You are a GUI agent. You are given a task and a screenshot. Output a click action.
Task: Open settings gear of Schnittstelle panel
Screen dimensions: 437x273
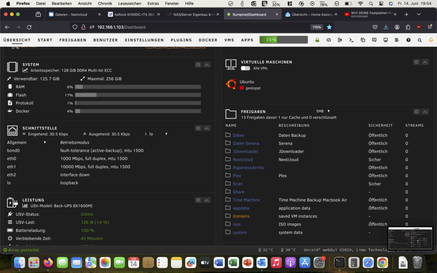[198, 128]
